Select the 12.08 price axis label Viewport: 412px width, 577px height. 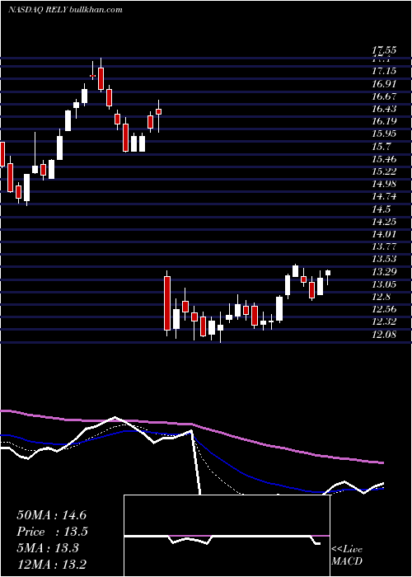pyautogui.click(x=384, y=335)
